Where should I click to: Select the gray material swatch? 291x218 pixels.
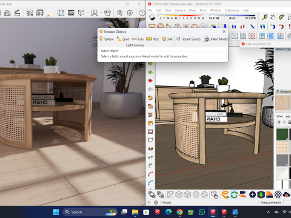point(282,160)
